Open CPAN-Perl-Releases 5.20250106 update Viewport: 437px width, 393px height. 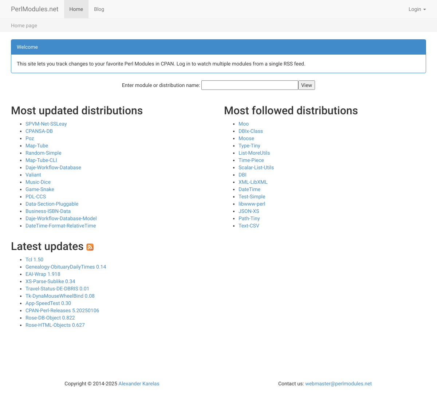(62, 310)
